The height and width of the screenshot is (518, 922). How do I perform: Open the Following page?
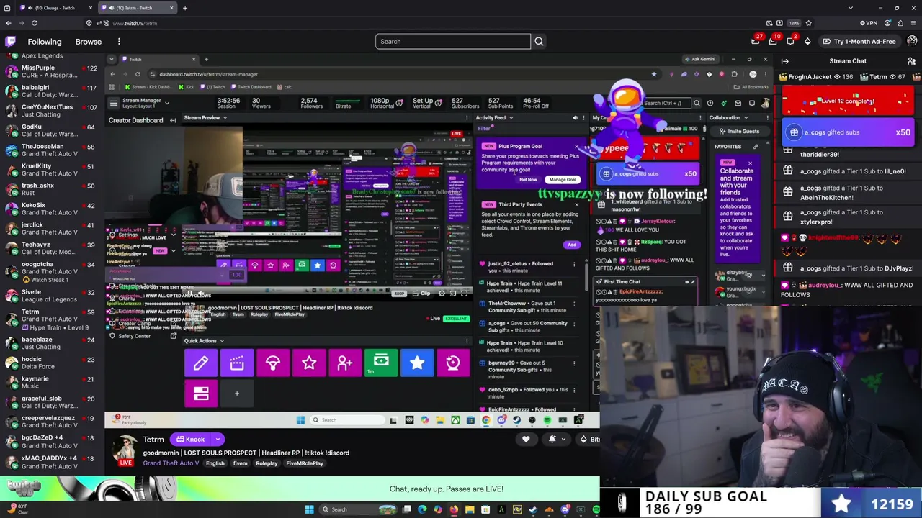45,42
